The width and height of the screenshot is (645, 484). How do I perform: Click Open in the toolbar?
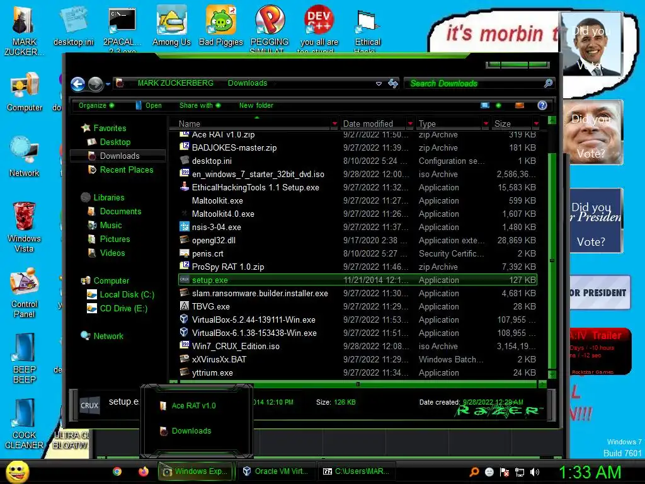(x=149, y=105)
